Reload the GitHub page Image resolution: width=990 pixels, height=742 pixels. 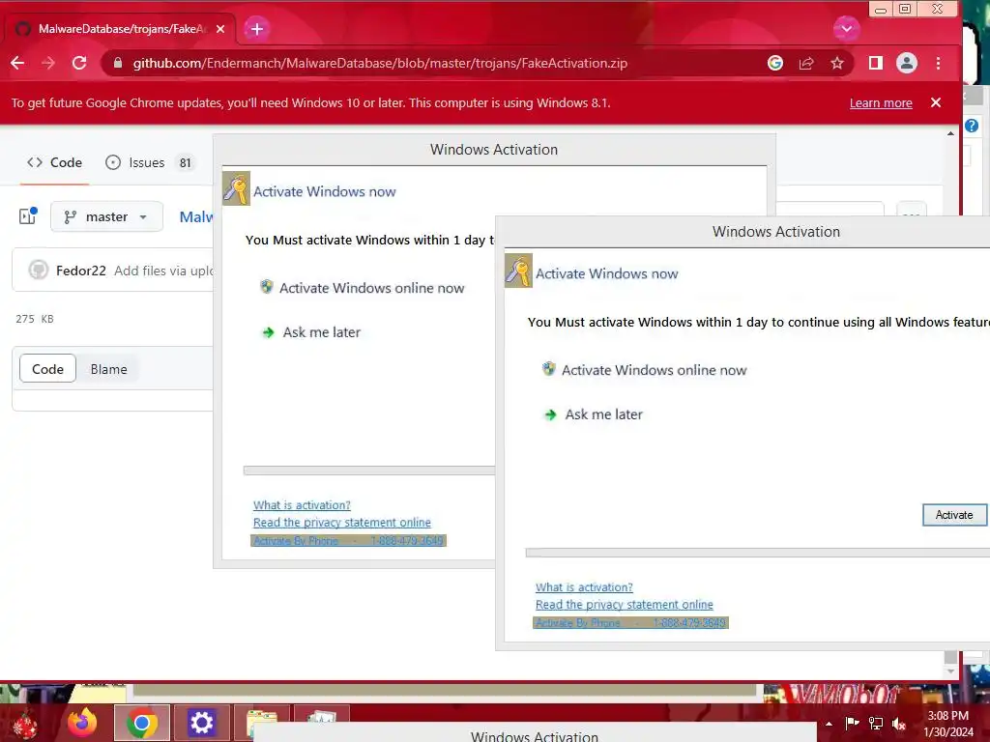tap(79, 63)
